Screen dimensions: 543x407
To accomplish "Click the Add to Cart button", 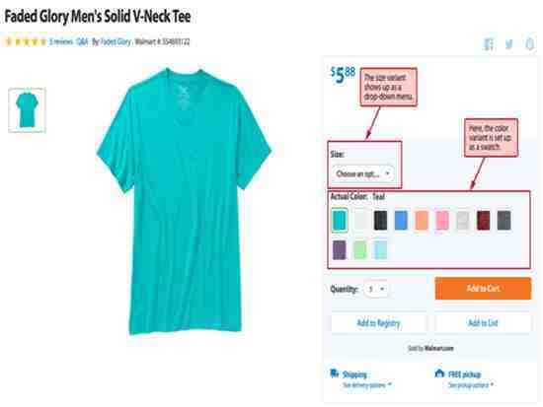I will point(483,289).
